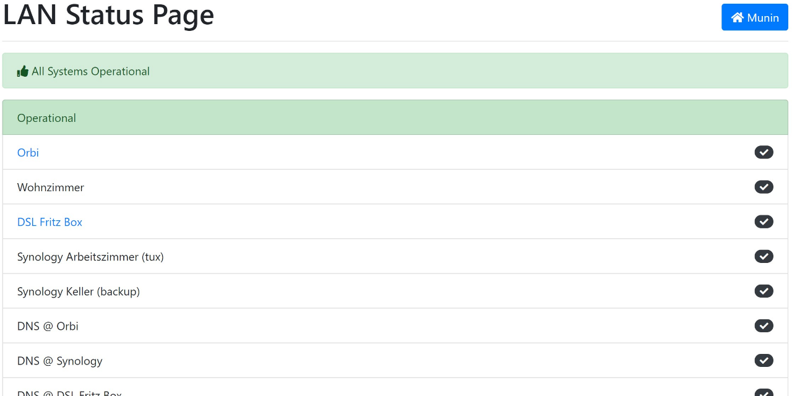Screen dimensions: 792x396
Task: Click the DNS @ Synology checkmark badge
Action: 764,360
